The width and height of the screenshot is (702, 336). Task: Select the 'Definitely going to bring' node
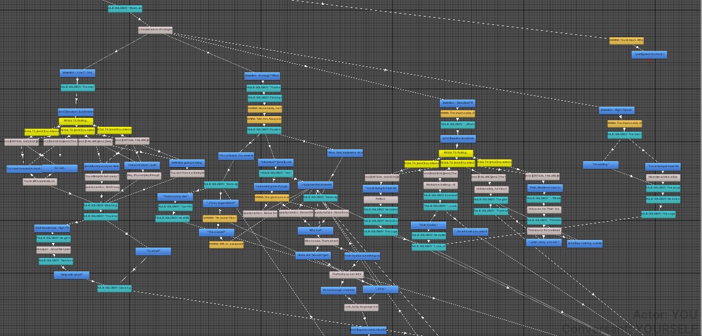(x=187, y=163)
